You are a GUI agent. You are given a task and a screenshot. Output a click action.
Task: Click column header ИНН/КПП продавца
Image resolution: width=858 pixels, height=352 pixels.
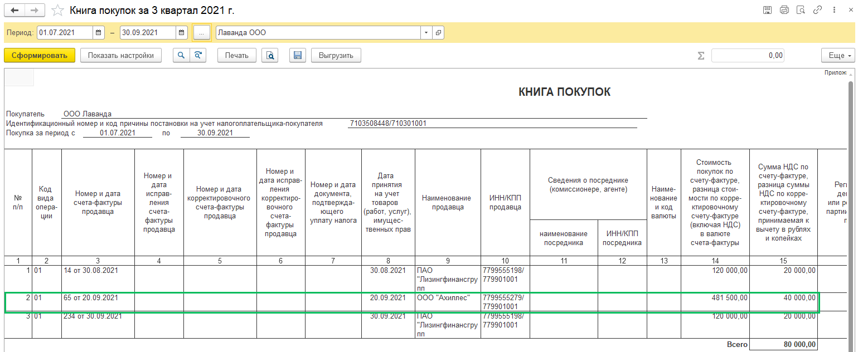tap(505, 203)
